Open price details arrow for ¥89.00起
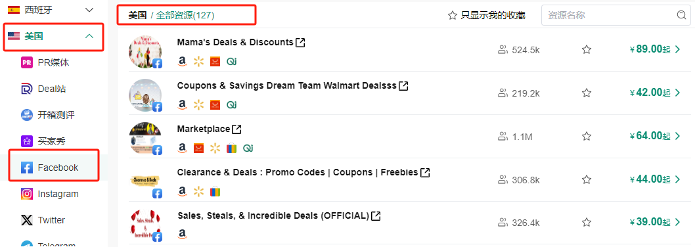Viewport: 695px width, 247px height. [x=677, y=49]
